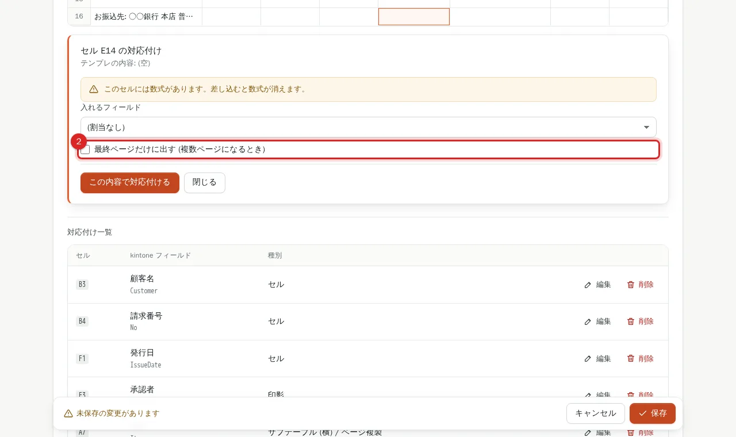This screenshot has height=437, width=736.
Task: Remove the 発行日 mapping via trash icon
Action: pyautogui.click(x=631, y=358)
